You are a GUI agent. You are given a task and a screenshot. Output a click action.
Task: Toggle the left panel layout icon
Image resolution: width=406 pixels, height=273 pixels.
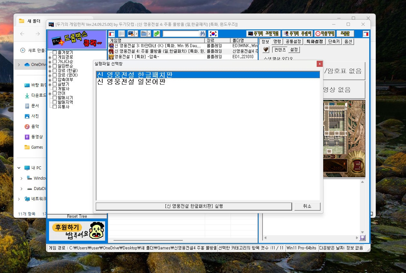tap(112, 34)
